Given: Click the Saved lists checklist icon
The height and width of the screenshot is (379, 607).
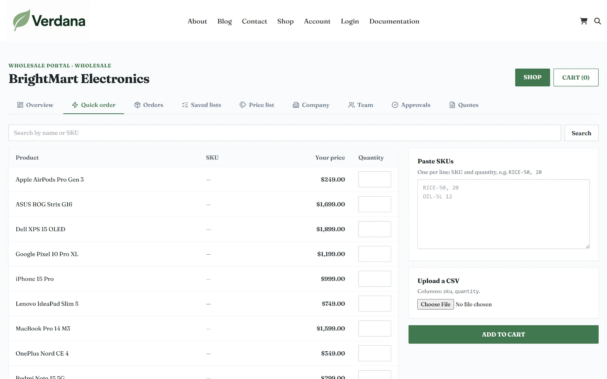Looking at the screenshot, I should coord(185,105).
